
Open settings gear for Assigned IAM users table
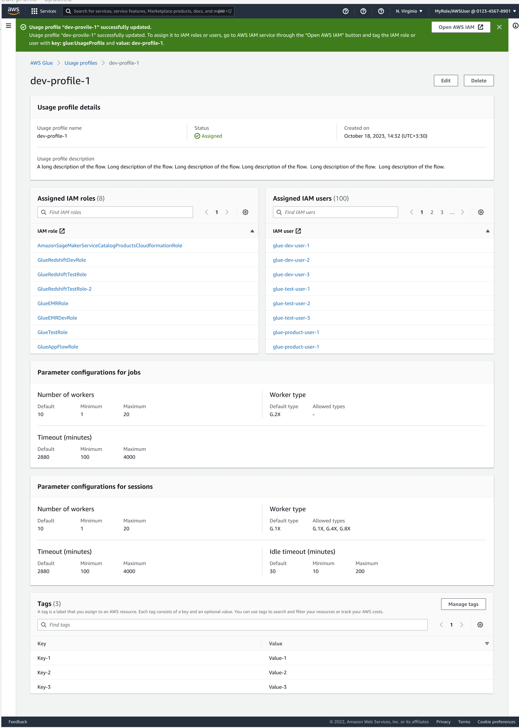coord(481,212)
